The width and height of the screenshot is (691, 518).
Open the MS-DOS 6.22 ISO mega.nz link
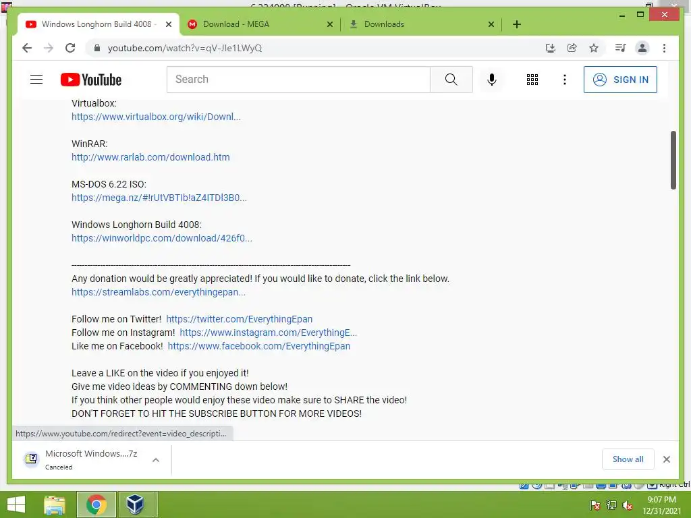[159, 198]
